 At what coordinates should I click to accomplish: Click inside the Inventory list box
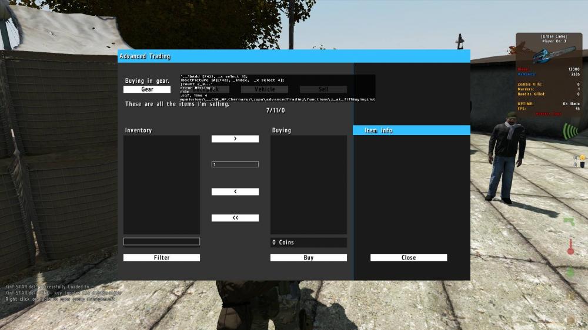[161, 185]
